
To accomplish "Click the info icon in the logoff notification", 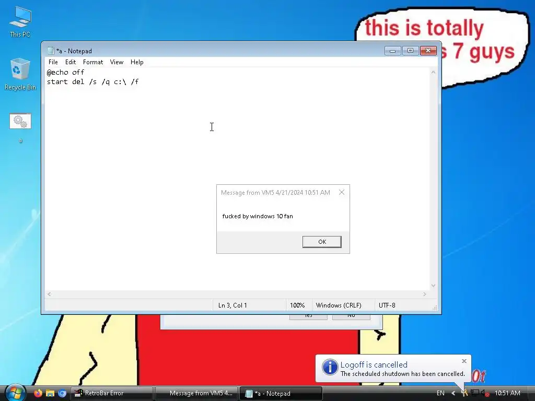I will (x=330, y=368).
